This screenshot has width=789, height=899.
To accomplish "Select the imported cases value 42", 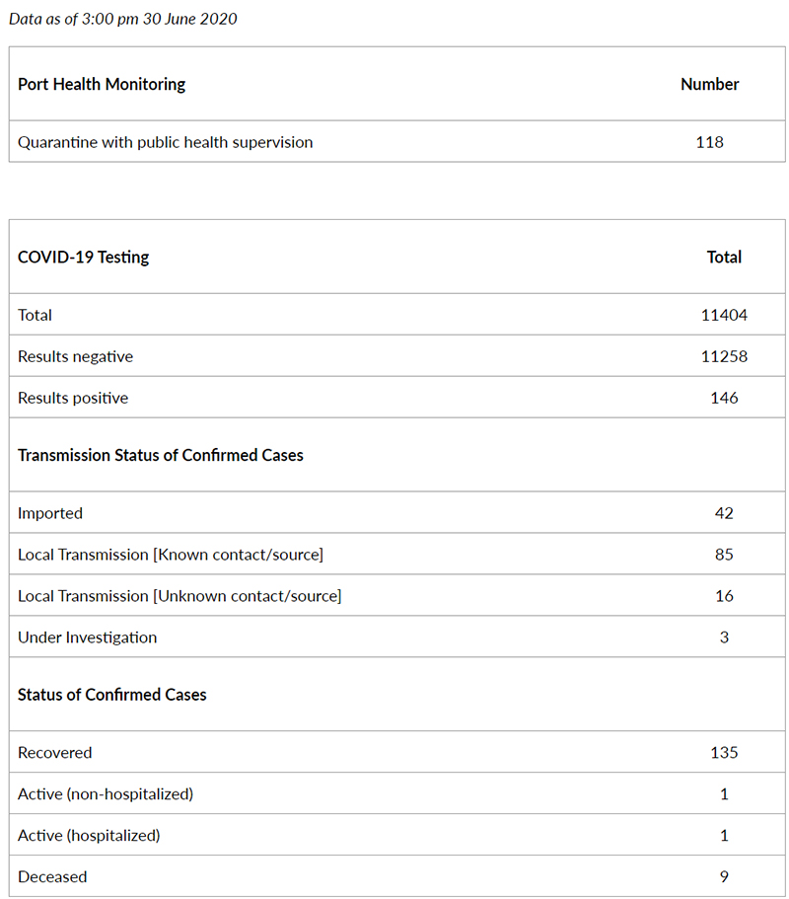I will point(724,513).
